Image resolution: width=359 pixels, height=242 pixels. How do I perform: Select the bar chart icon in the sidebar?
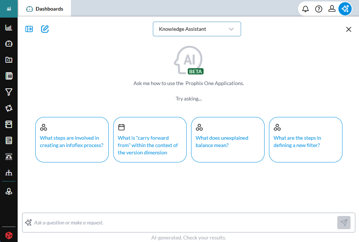pyautogui.click(x=9, y=27)
